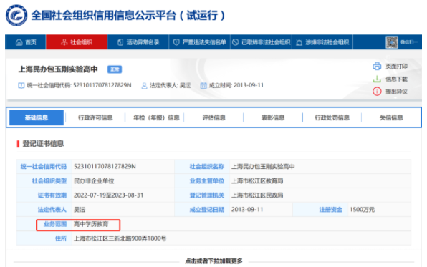Viewport: 427px width, 267px height.
Task: Click 注册资金 label
Action: pyautogui.click(x=330, y=209)
